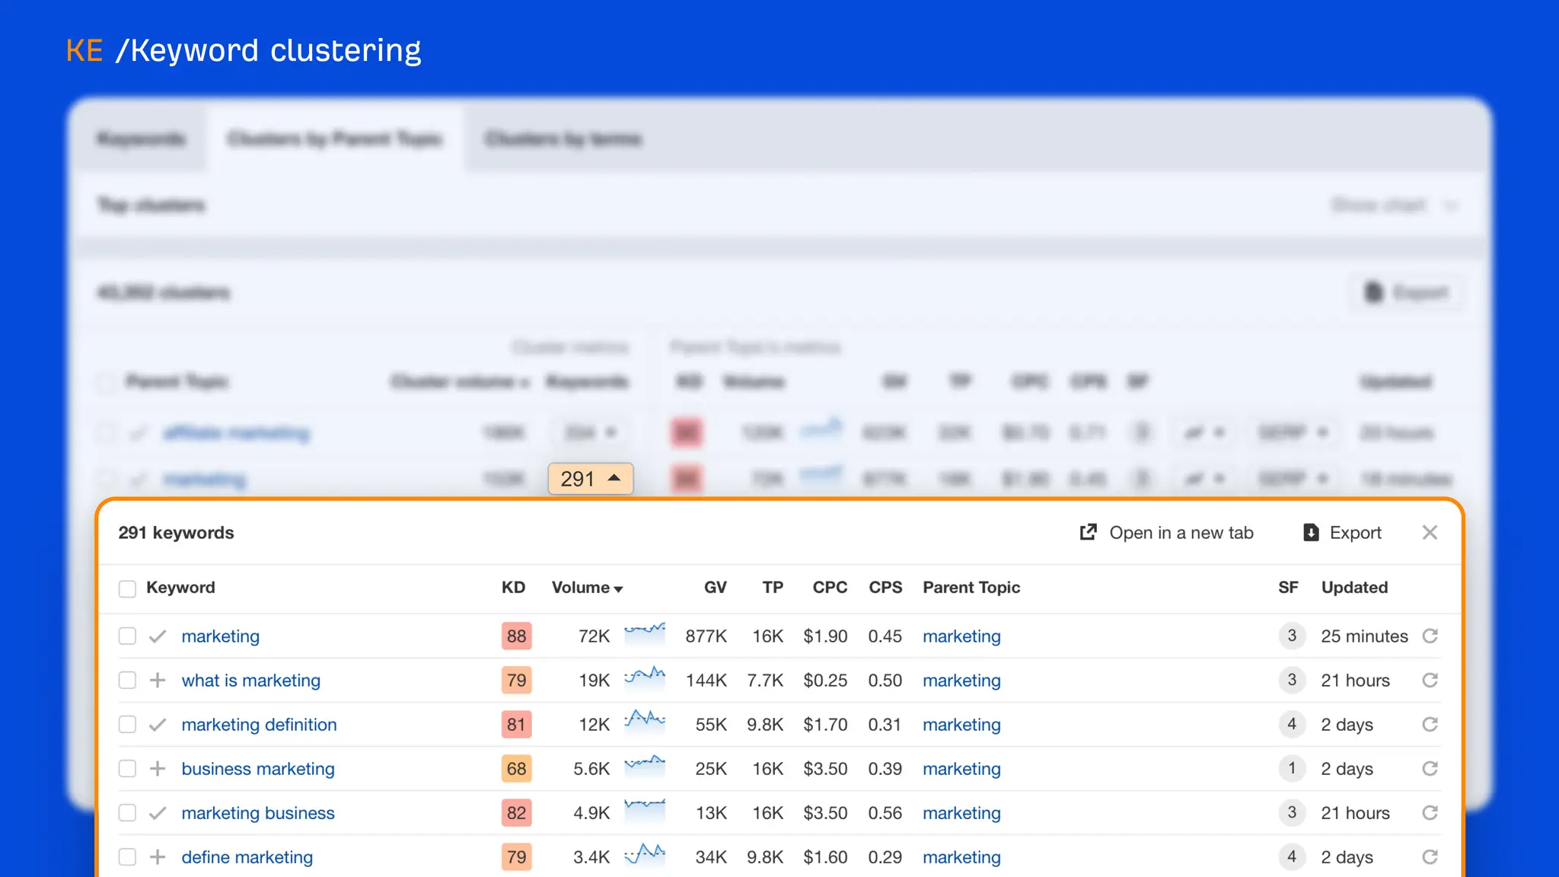Check the 'what is marketing' row checkbox

pyautogui.click(x=127, y=681)
